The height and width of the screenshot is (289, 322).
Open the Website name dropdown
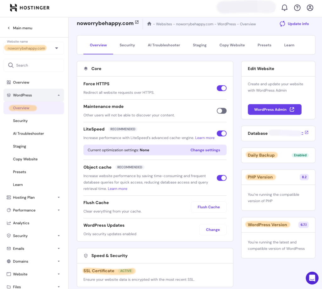(34, 48)
